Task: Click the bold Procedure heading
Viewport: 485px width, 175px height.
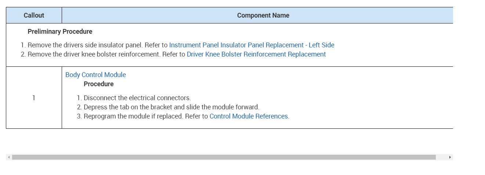Action: (98, 84)
